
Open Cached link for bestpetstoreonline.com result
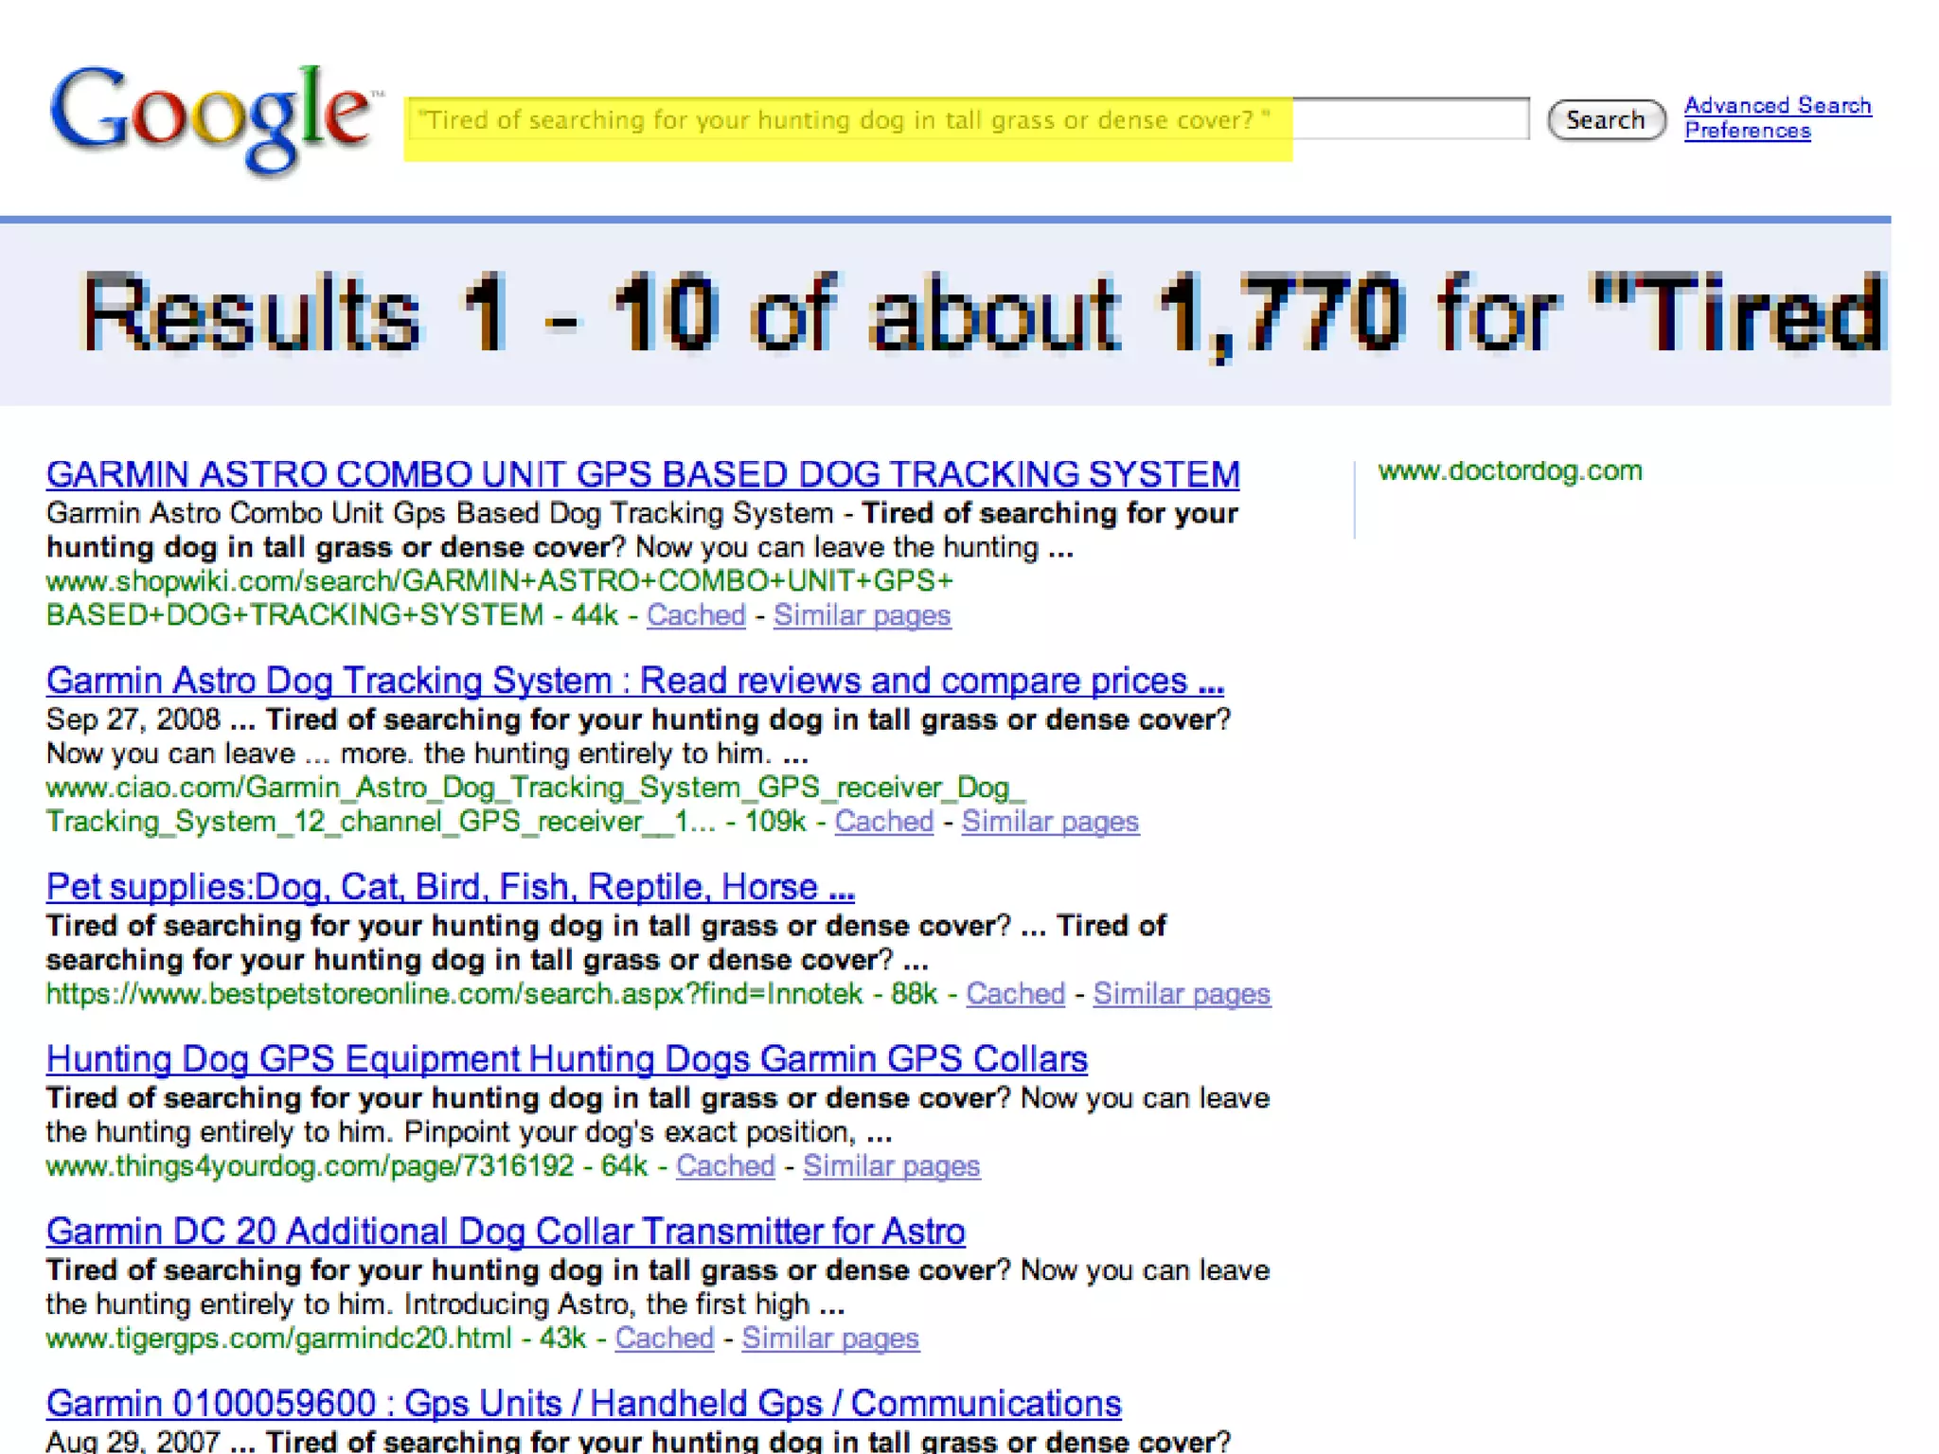tap(1015, 994)
